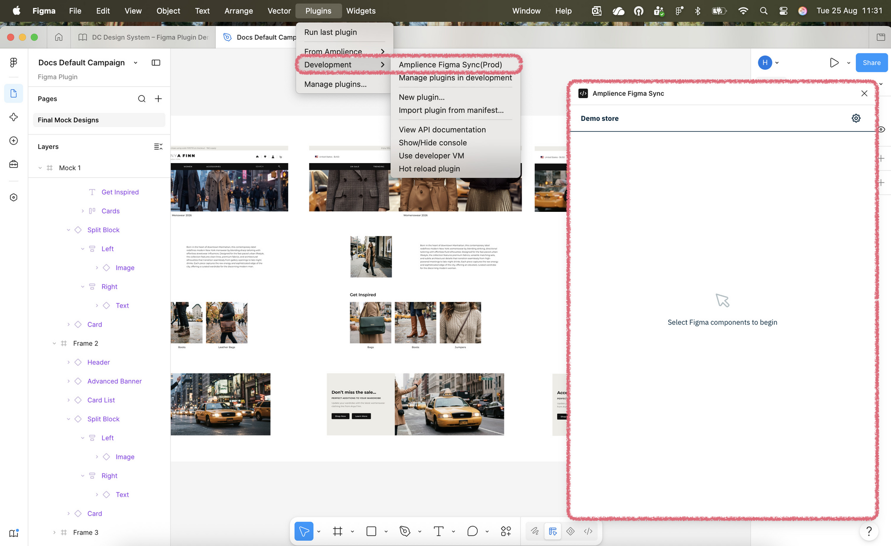
Task: Switch to DC Design System tab
Action: pos(143,37)
